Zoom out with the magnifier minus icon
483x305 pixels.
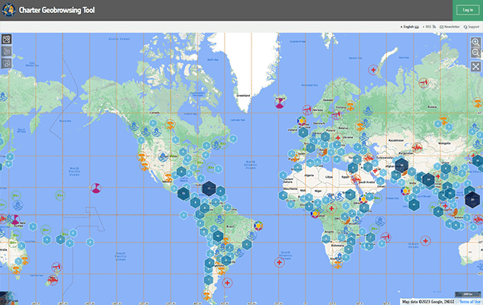coord(475,53)
